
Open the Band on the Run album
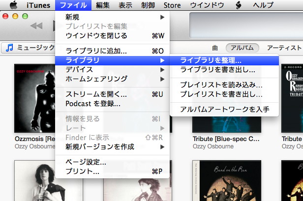point(227,181)
